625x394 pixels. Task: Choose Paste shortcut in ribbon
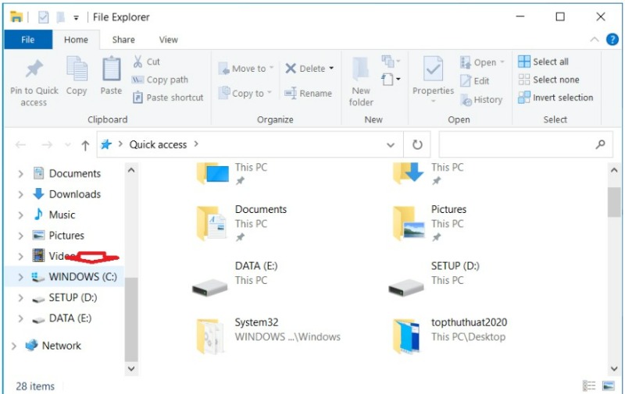[x=168, y=98]
